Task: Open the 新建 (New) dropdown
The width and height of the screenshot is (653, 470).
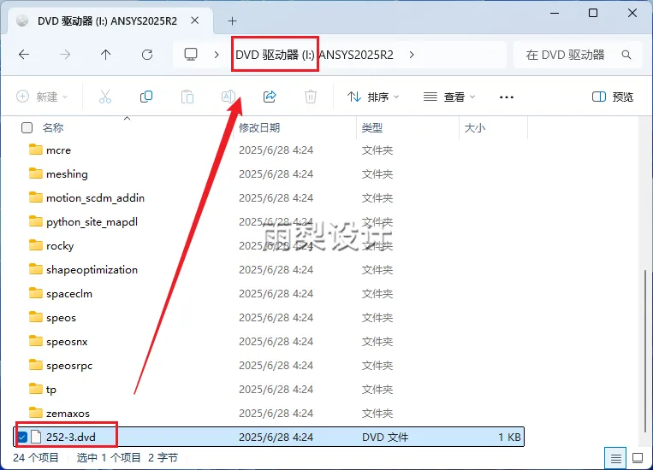Action: [x=42, y=97]
